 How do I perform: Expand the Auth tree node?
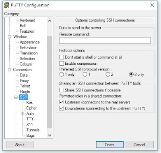click(x=23, y=114)
